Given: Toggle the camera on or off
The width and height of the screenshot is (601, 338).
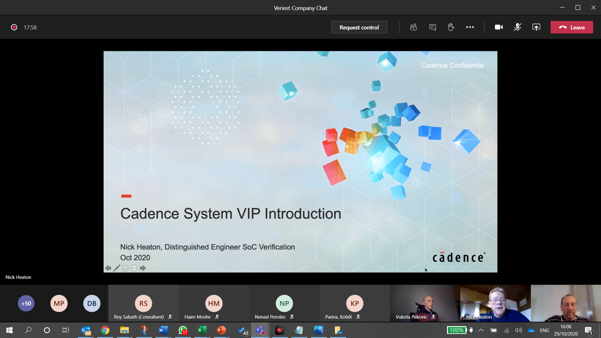Looking at the screenshot, I should click(499, 27).
